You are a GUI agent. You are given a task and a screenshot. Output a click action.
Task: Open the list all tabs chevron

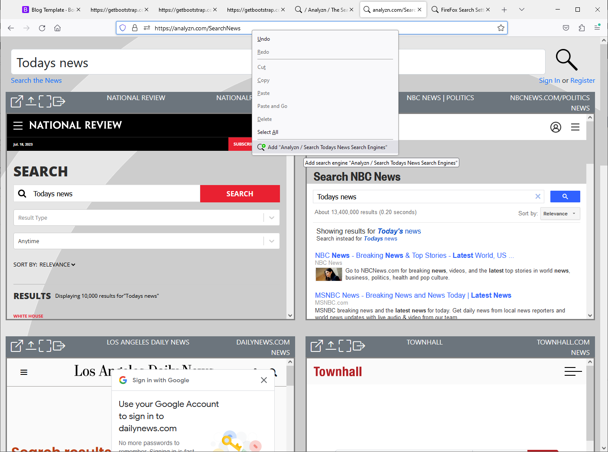pyautogui.click(x=522, y=10)
